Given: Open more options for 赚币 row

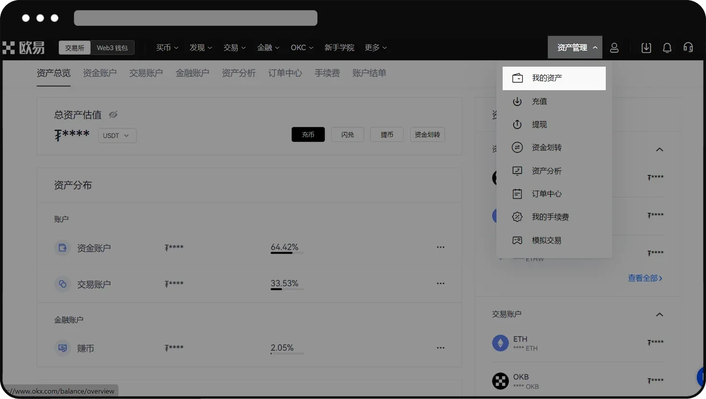Looking at the screenshot, I should coord(440,348).
